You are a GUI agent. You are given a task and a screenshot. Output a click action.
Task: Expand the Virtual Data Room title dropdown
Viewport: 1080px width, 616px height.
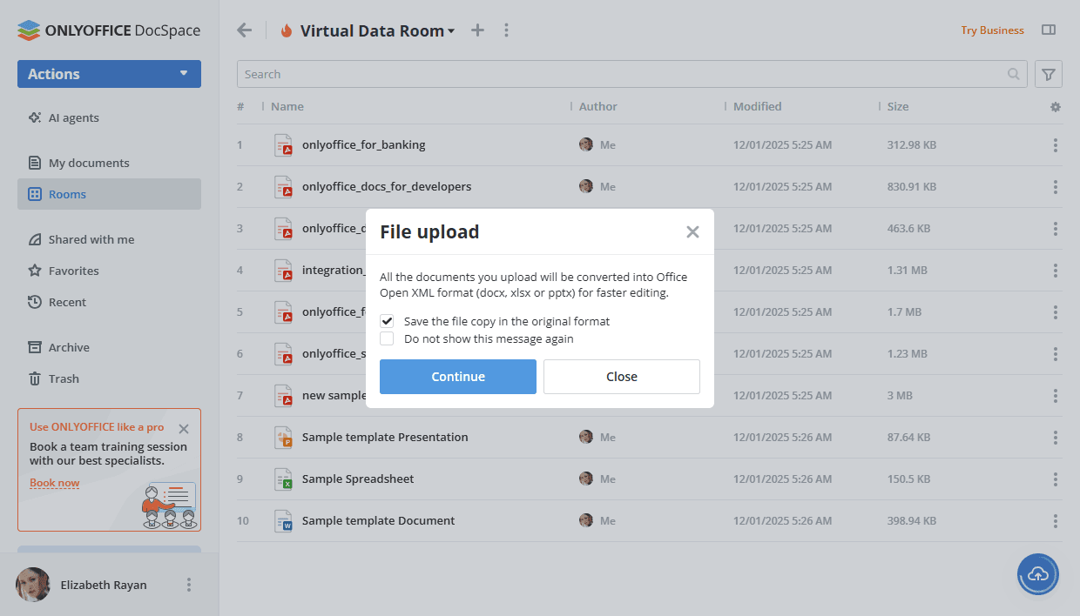(451, 31)
